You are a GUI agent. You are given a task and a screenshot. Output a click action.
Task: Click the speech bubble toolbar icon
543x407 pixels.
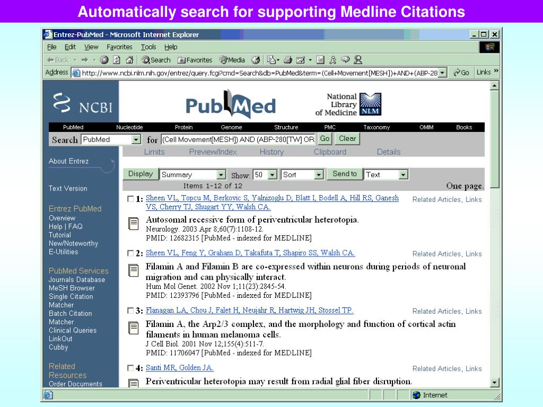(x=345, y=60)
